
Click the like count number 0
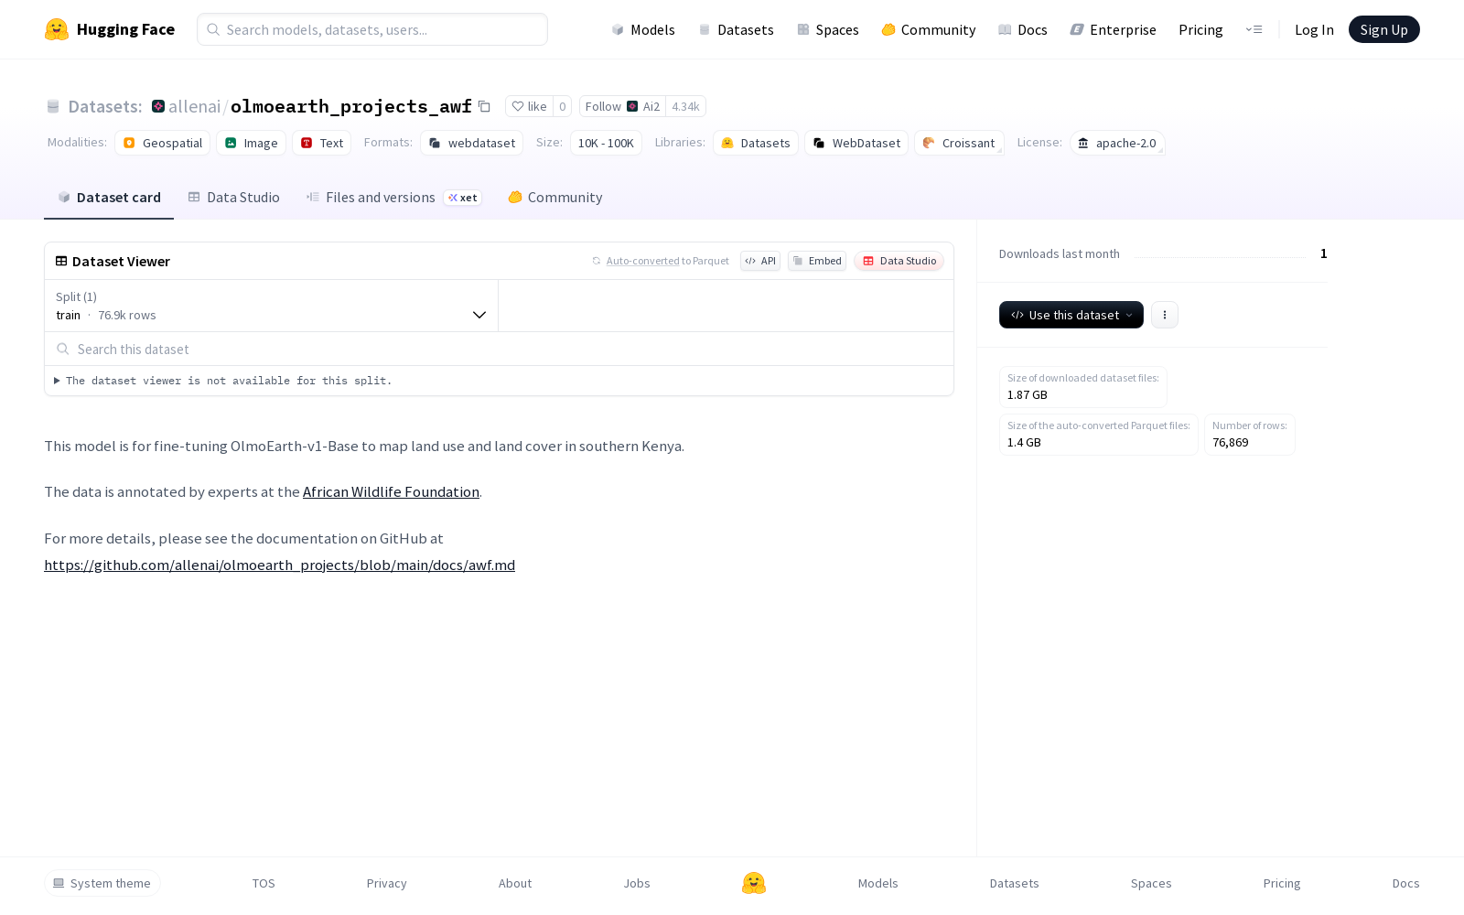(x=562, y=106)
